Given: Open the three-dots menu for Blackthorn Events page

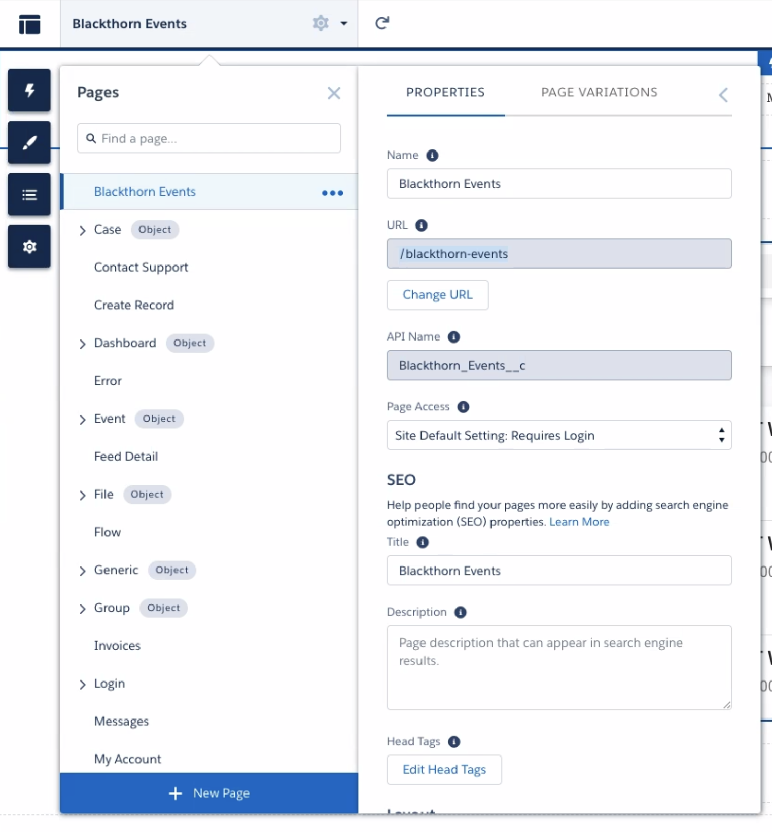Looking at the screenshot, I should [x=332, y=193].
